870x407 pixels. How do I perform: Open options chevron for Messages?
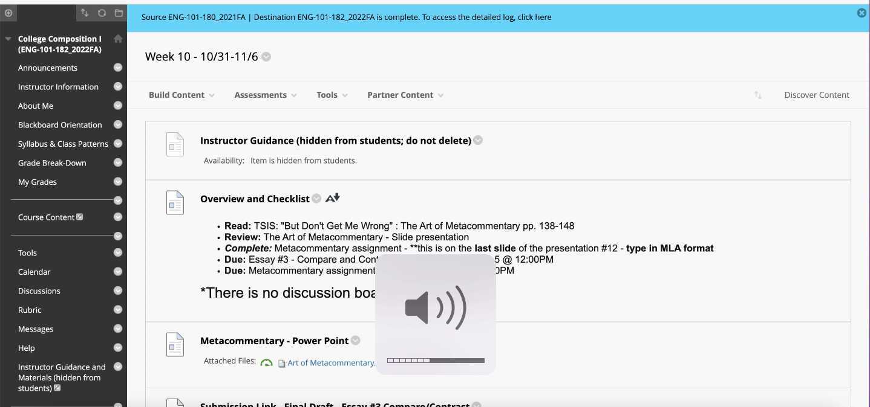(118, 329)
